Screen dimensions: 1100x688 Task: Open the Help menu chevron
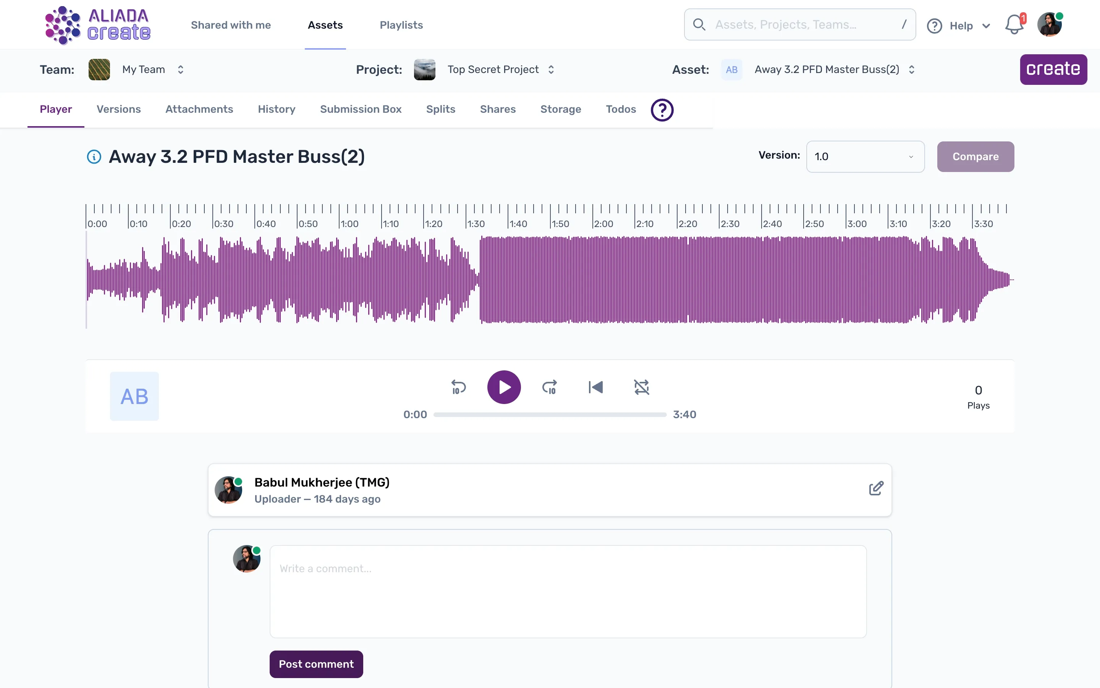(x=986, y=26)
